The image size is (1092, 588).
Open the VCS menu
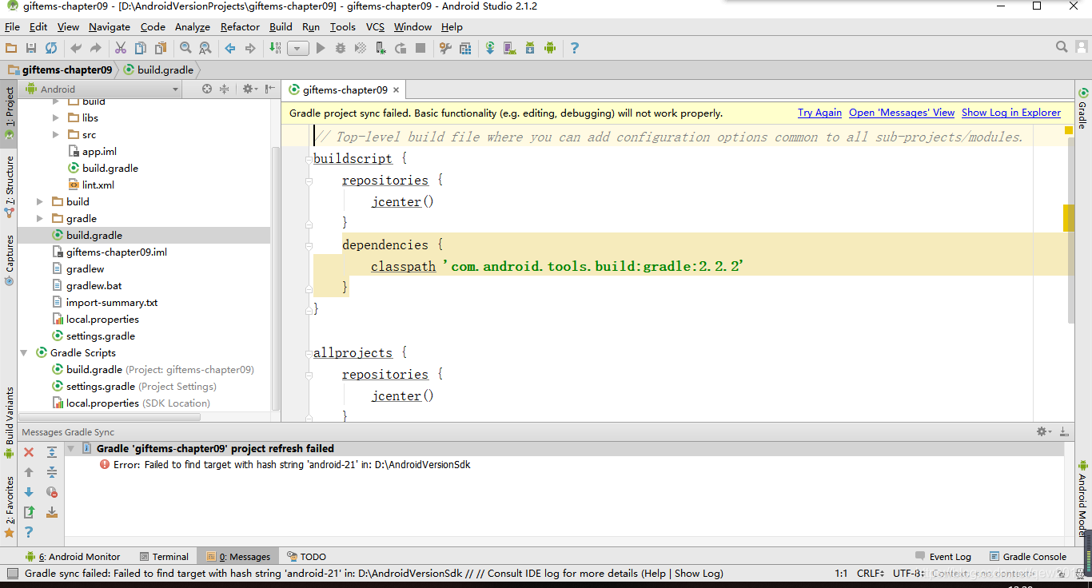coord(375,26)
